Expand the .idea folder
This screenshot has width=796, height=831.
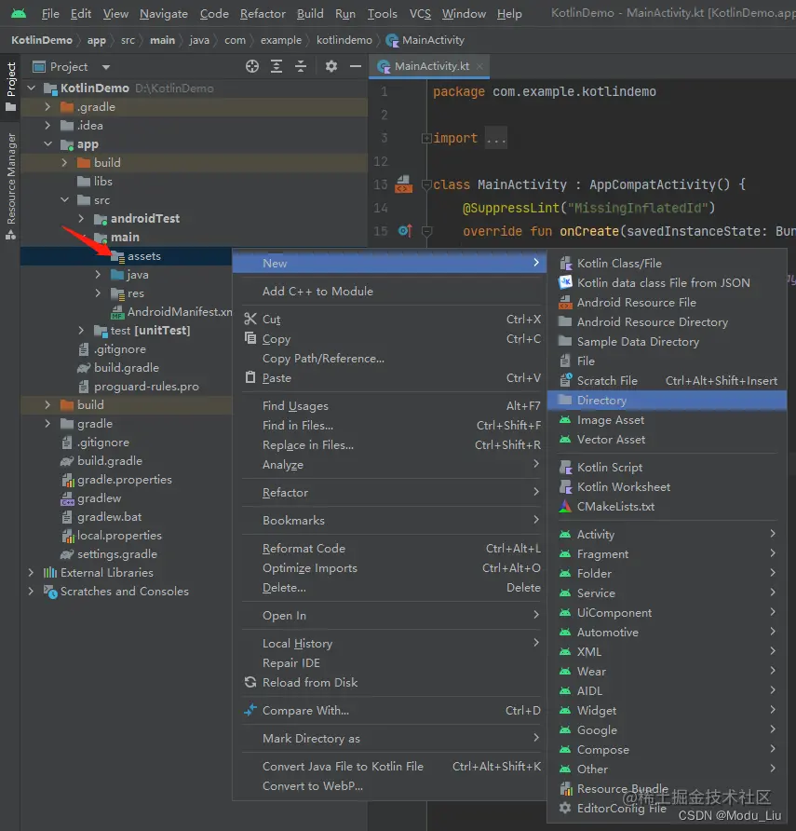[47, 125]
